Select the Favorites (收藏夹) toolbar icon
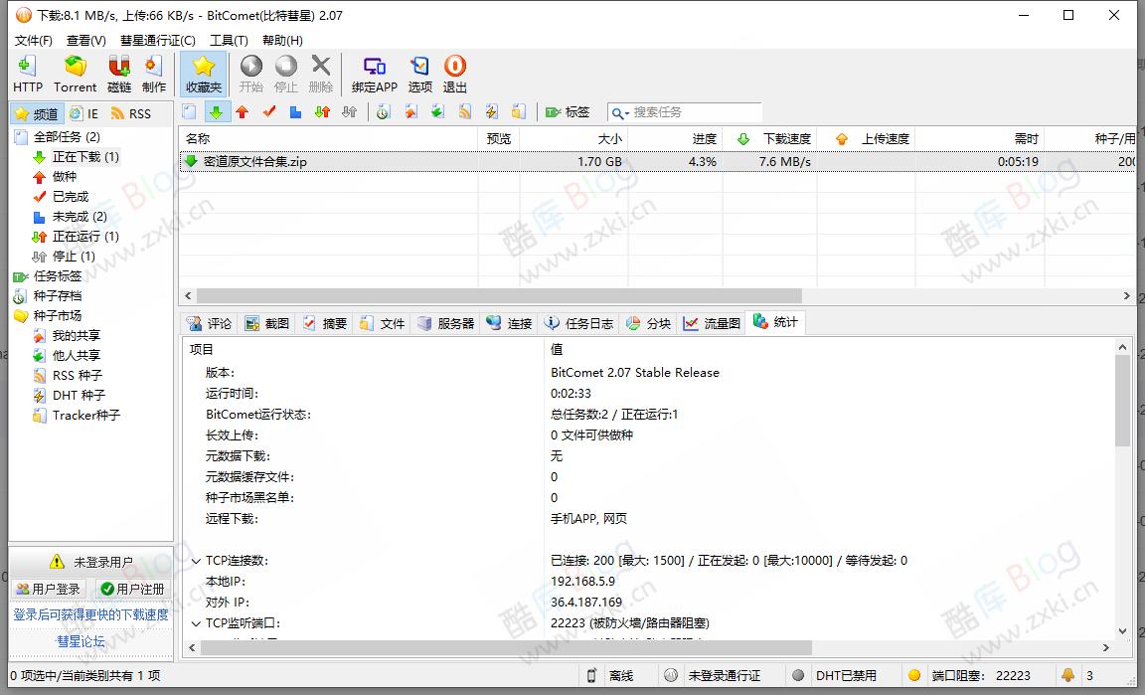Image resolution: width=1145 pixels, height=695 pixels. click(x=202, y=73)
